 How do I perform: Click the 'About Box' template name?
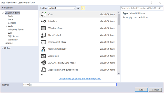coord(54,56)
